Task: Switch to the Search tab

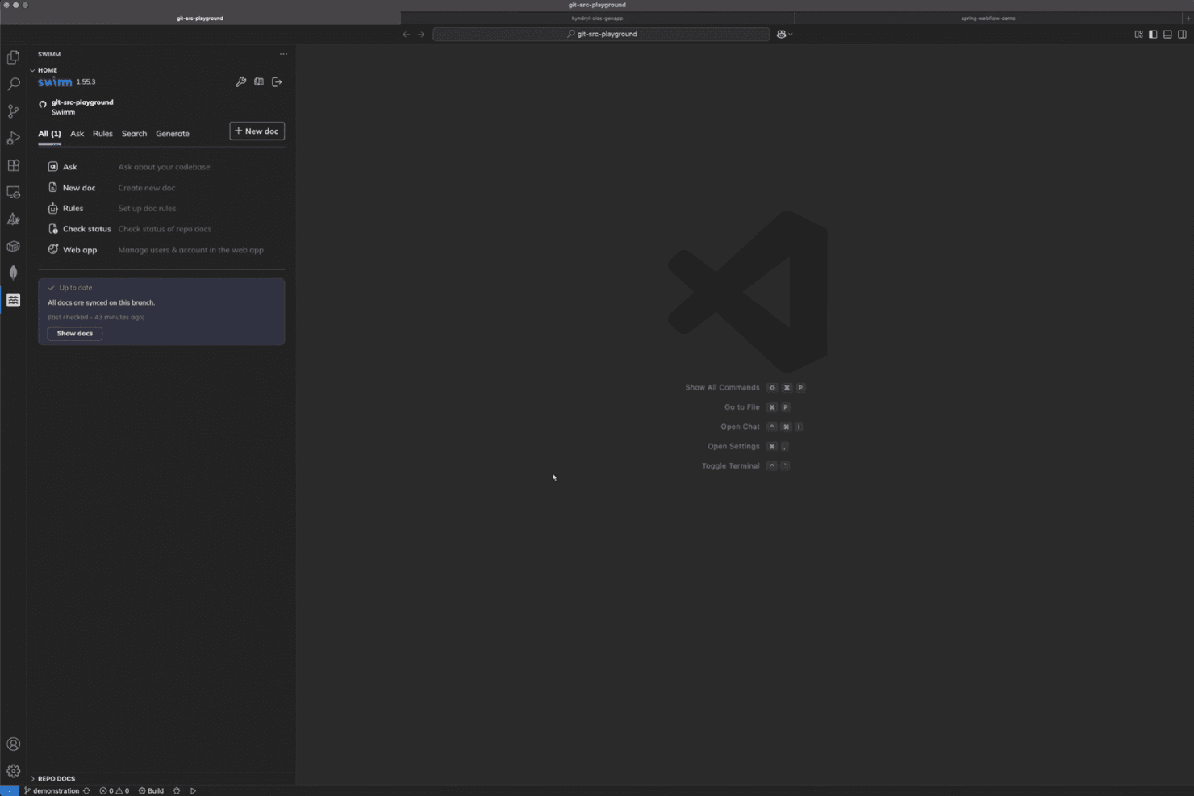Action: [134, 134]
